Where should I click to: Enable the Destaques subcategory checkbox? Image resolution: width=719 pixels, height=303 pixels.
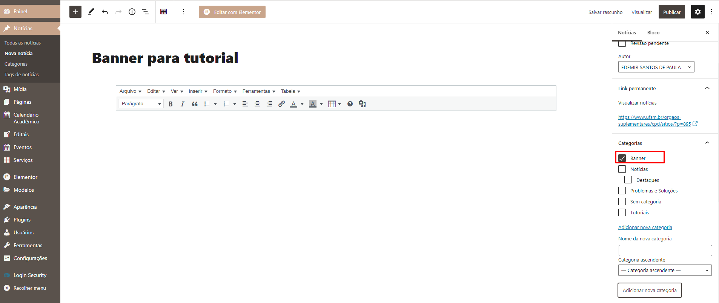628,180
